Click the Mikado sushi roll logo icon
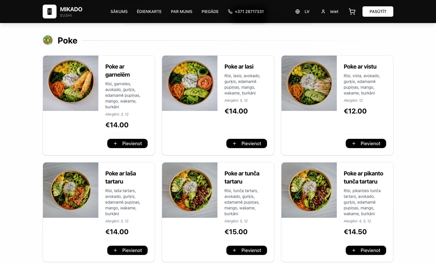The height and width of the screenshot is (265, 436). pos(50,12)
